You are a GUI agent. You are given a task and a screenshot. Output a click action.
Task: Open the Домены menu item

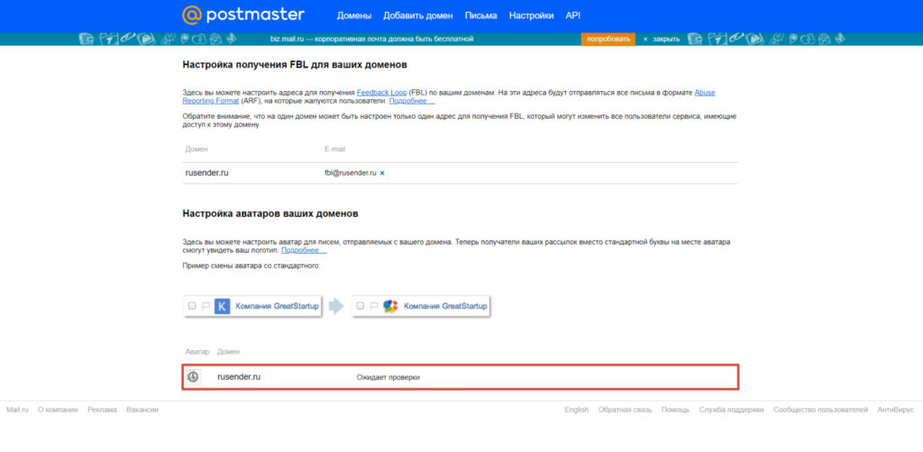pyautogui.click(x=354, y=16)
